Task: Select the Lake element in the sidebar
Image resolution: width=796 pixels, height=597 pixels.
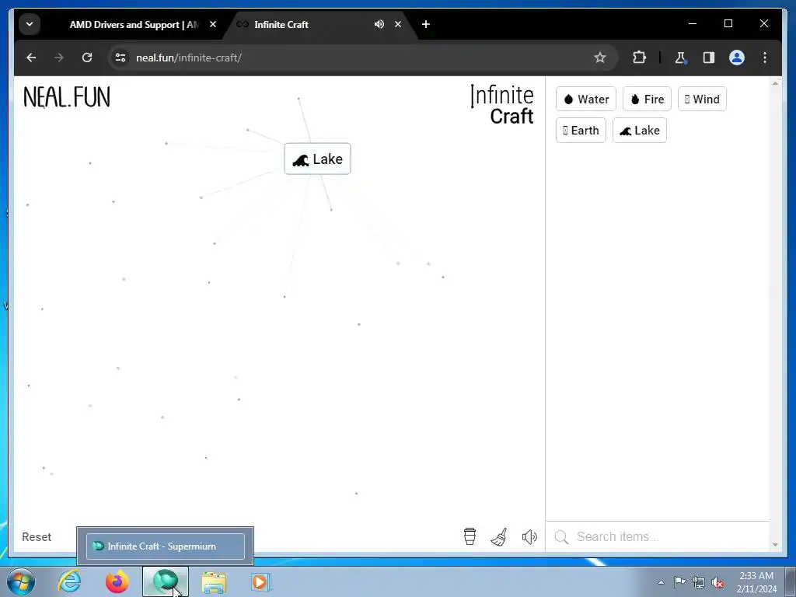Action: (640, 131)
